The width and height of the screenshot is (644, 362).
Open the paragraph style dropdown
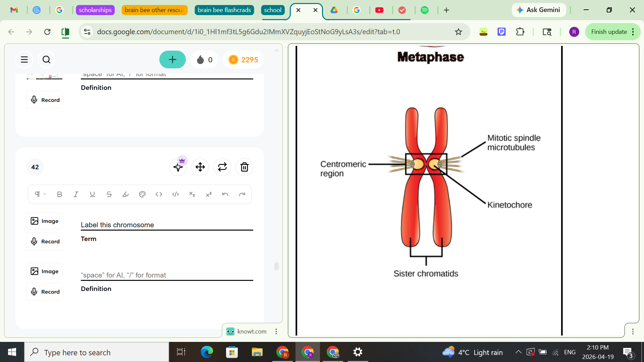point(39,194)
